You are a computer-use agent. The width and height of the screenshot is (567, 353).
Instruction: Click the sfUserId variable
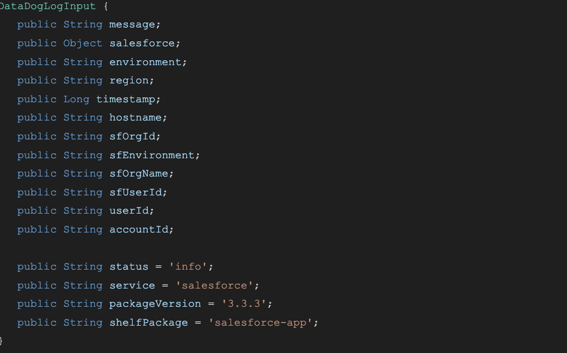pos(136,192)
